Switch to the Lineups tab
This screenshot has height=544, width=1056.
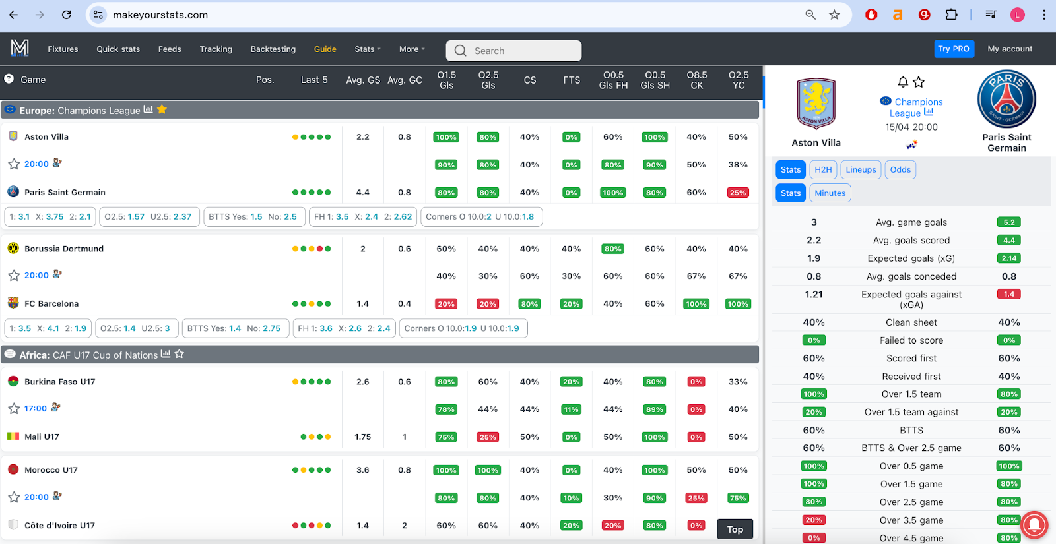[861, 169]
